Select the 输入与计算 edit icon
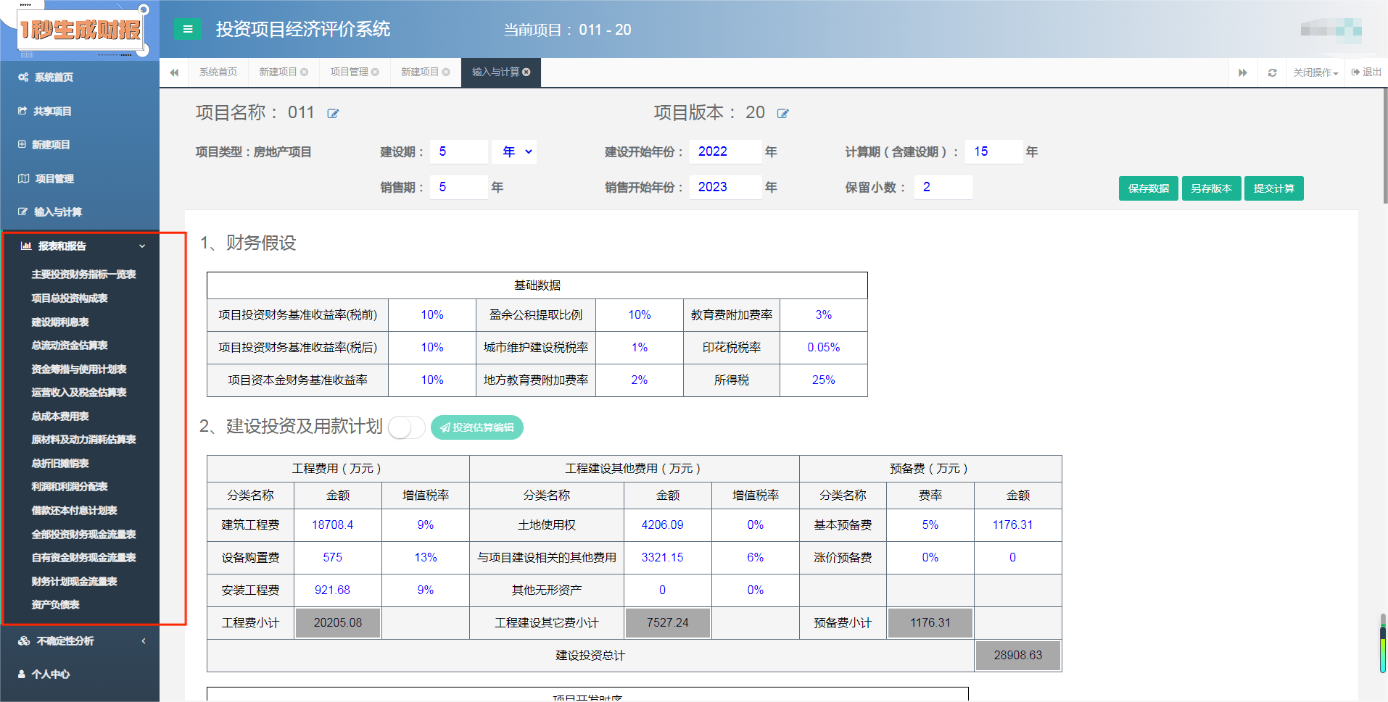1388x702 pixels. [x=22, y=212]
